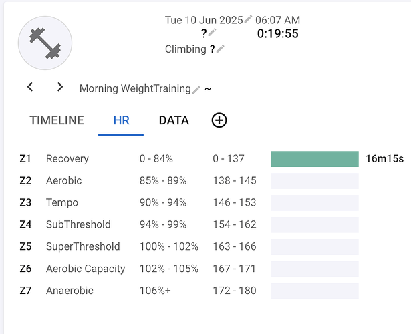Click the 16m15s time in zone

point(384,159)
